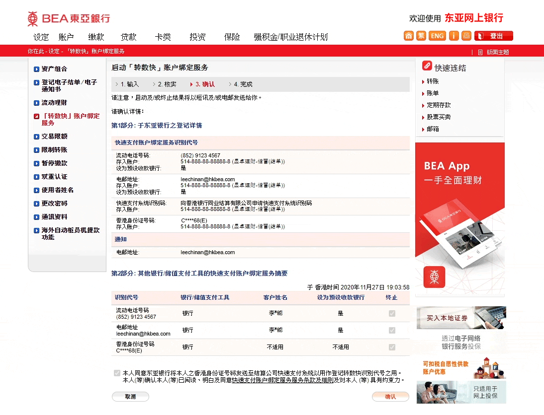544x415 pixels.
Task: Click the 第1部分: 于东亚银行之登记详情 heading
Action: [x=157, y=126]
